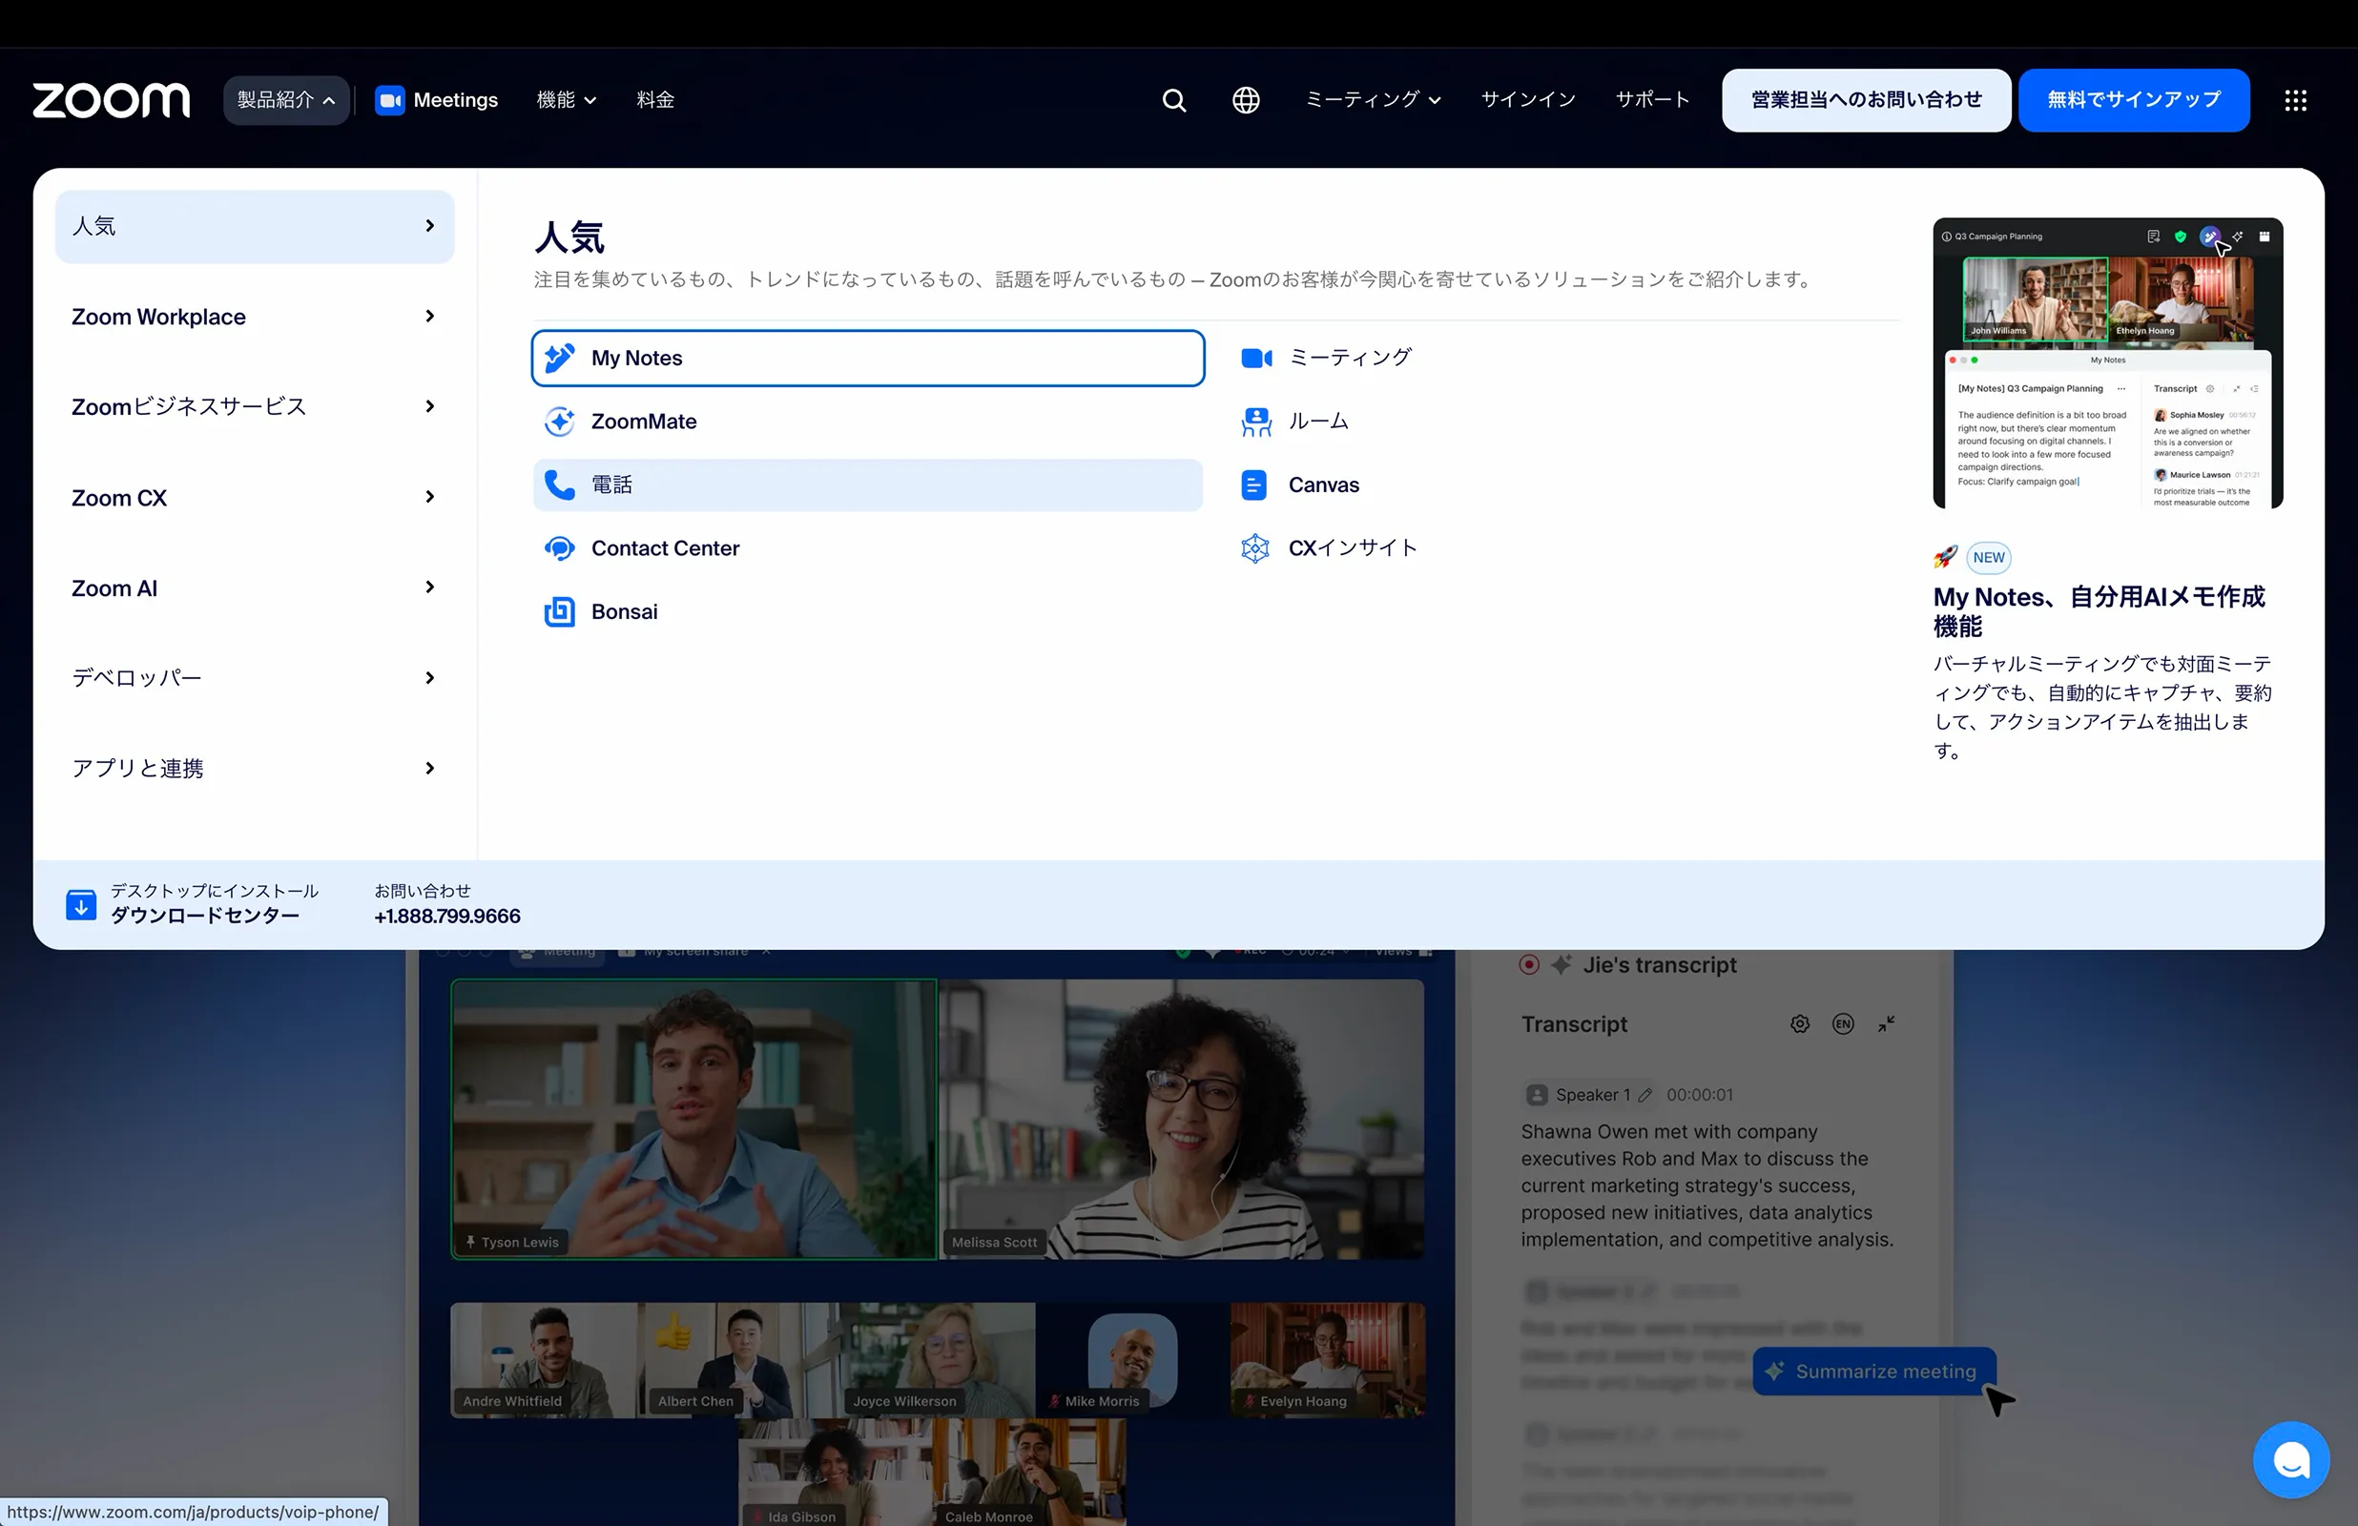Expand the アプリと連携 category
The width and height of the screenshot is (2358, 1526).
tap(255, 769)
